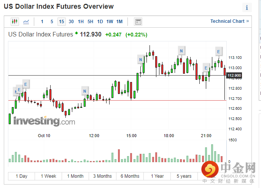Show the 5 years range
The height and width of the screenshot is (188, 261).
pyautogui.click(x=184, y=176)
